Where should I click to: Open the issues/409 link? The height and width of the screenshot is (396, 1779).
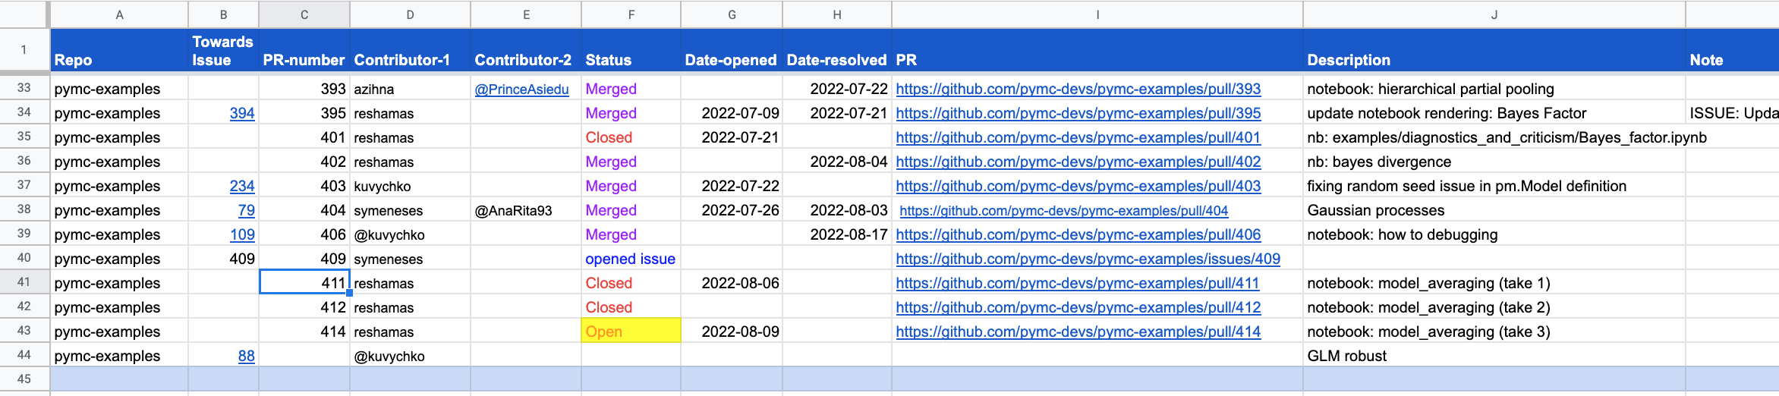[x=1088, y=259]
